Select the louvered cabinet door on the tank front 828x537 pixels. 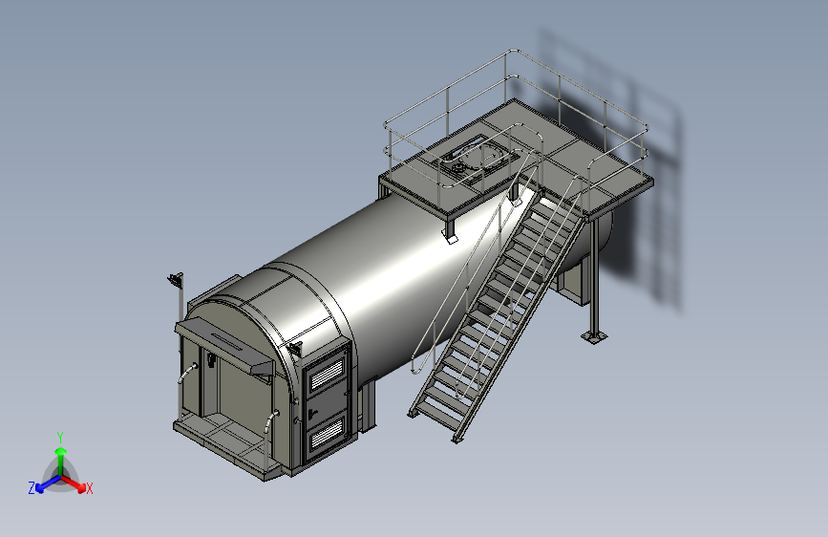[327, 404]
